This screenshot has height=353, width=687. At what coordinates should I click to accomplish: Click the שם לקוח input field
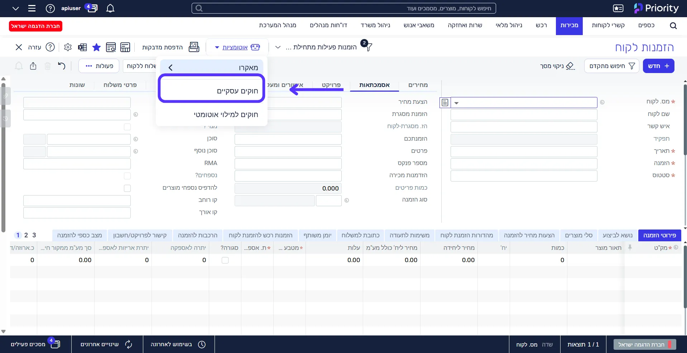(524, 115)
